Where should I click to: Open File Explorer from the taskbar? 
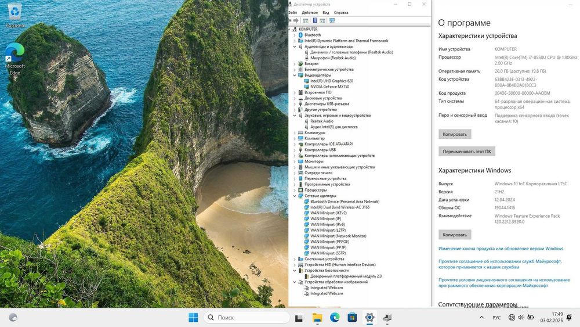click(317, 317)
